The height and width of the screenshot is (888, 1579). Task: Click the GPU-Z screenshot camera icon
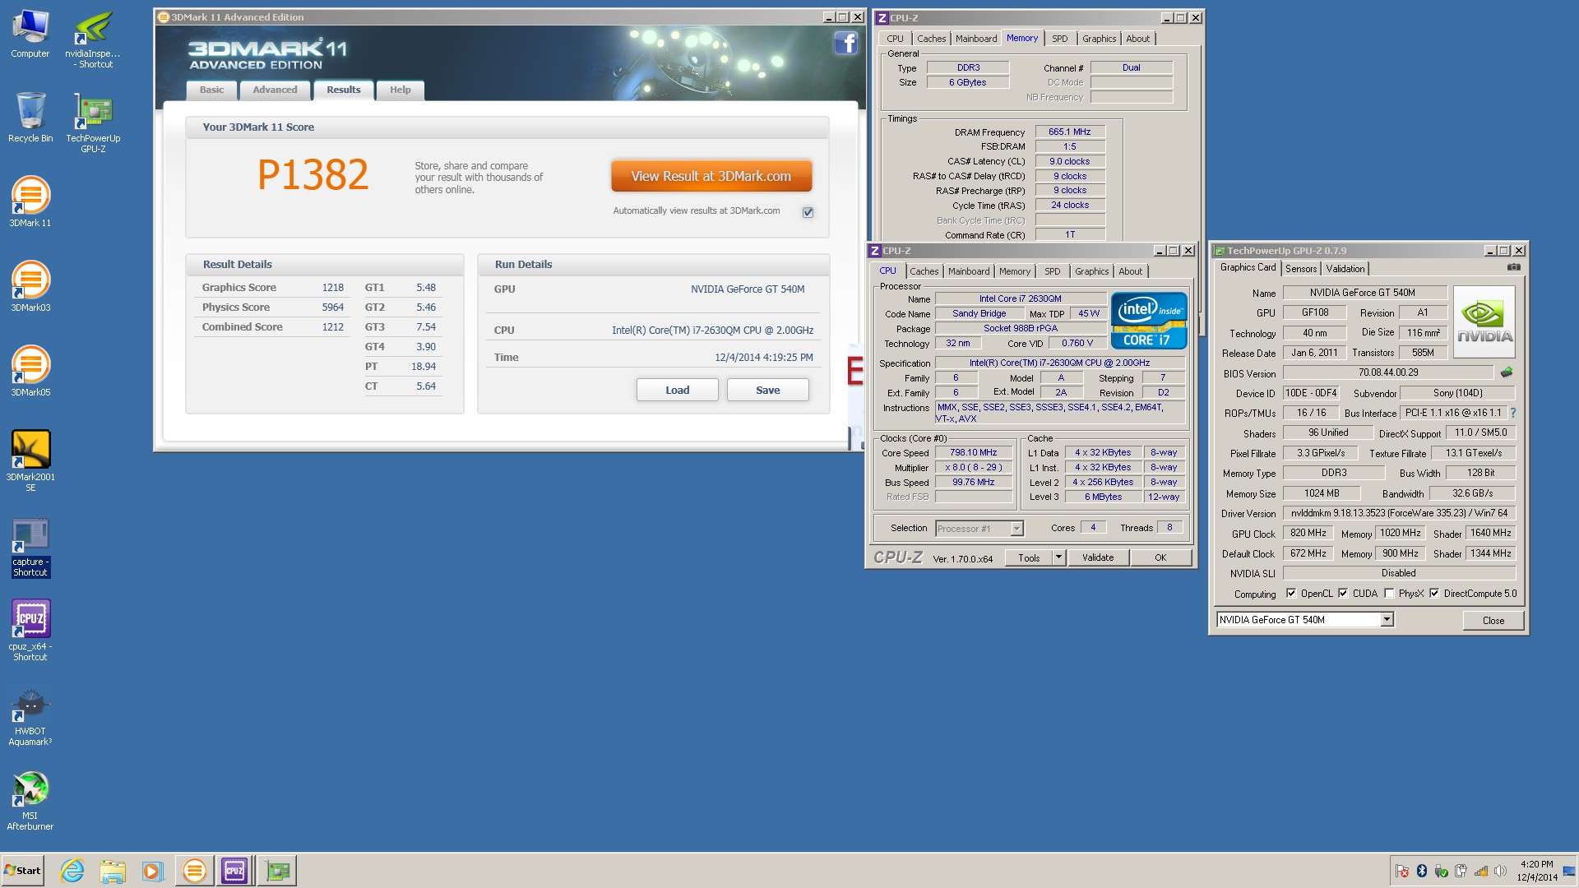tap(1513, 267)
